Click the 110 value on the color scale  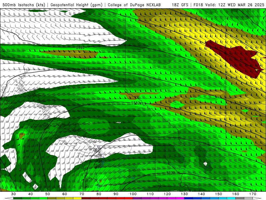click(150, 194)
